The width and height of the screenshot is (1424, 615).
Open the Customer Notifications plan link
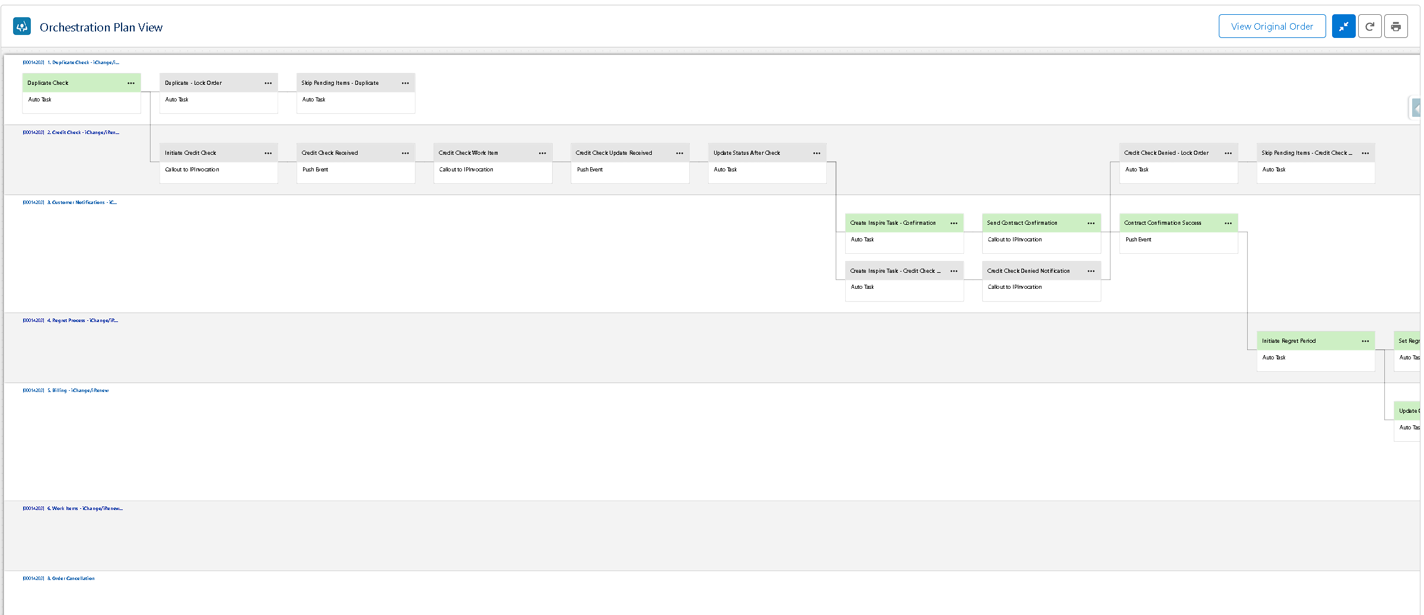[84, 202]
